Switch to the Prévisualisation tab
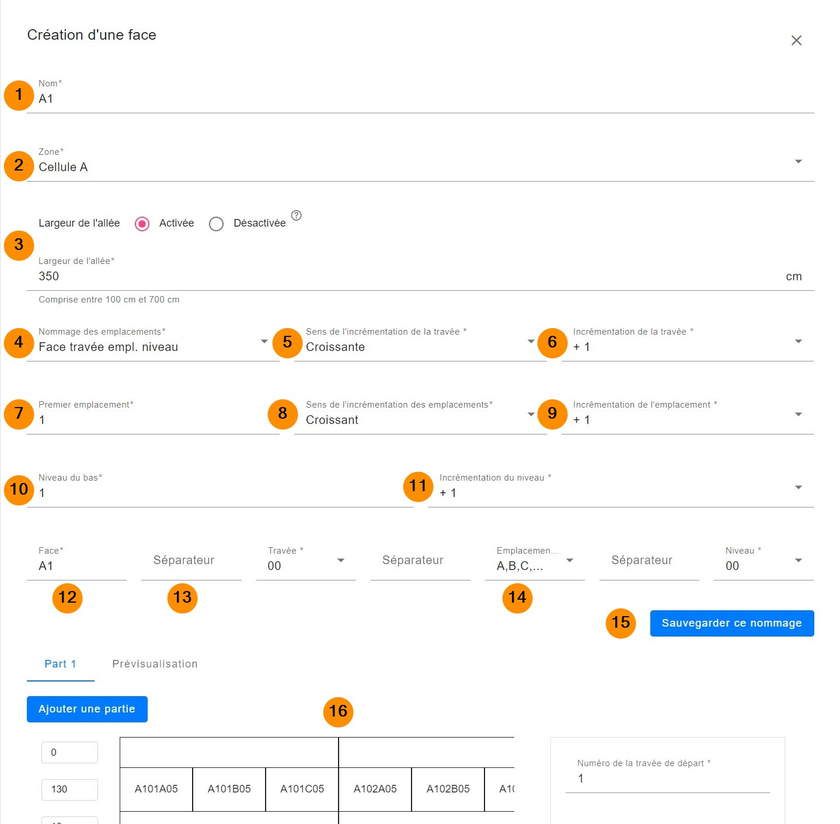The image size is (840, 824). (155, 664)
